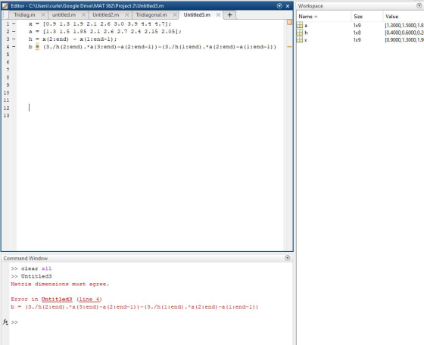
Task: Click the orange code analyzer status box
Action: 289,22
